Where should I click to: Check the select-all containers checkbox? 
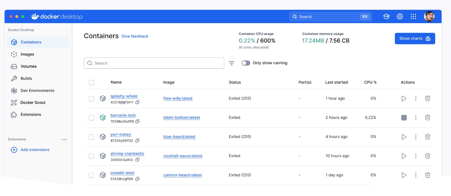pyautogui.click(x=91, y=82)
